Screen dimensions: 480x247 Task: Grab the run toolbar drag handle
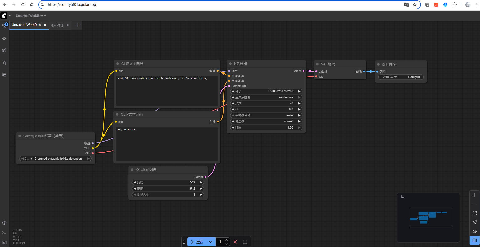[x=184, y=242]
